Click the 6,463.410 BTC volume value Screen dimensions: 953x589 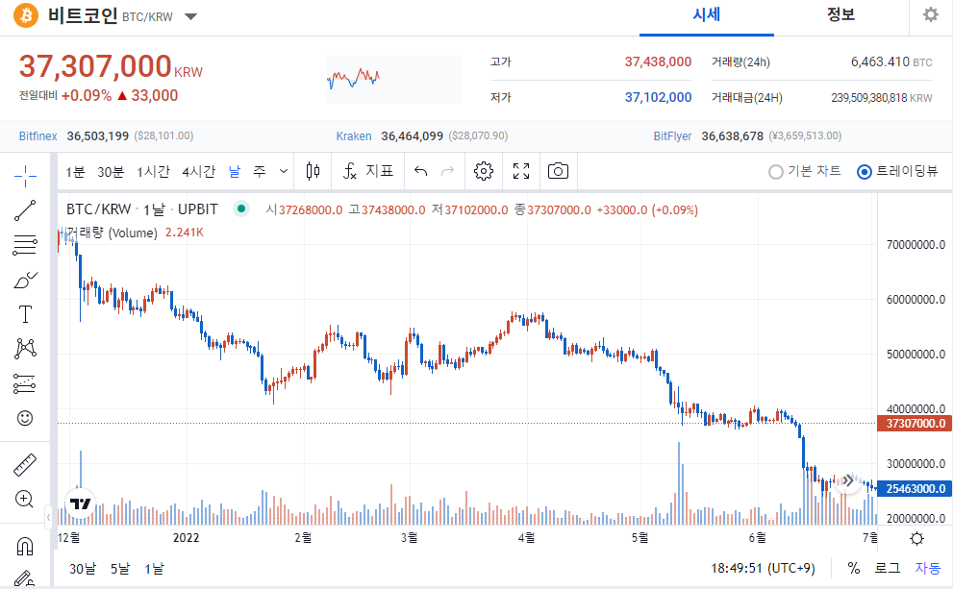891,61
